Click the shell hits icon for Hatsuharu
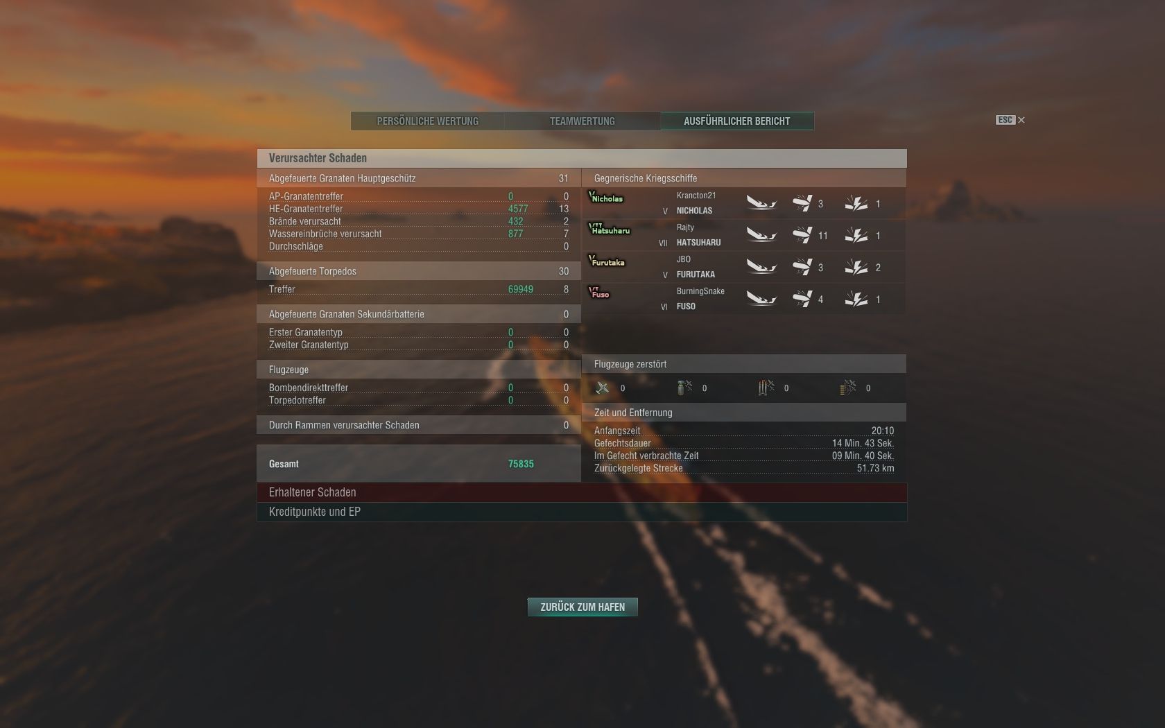1165x728 pixels. point(802,235)
